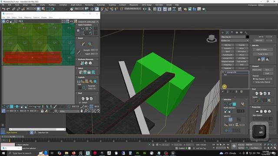Toggle the Percent Snap icon

pos(112,9)
